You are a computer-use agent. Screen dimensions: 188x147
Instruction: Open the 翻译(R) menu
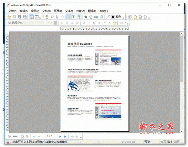92,11
